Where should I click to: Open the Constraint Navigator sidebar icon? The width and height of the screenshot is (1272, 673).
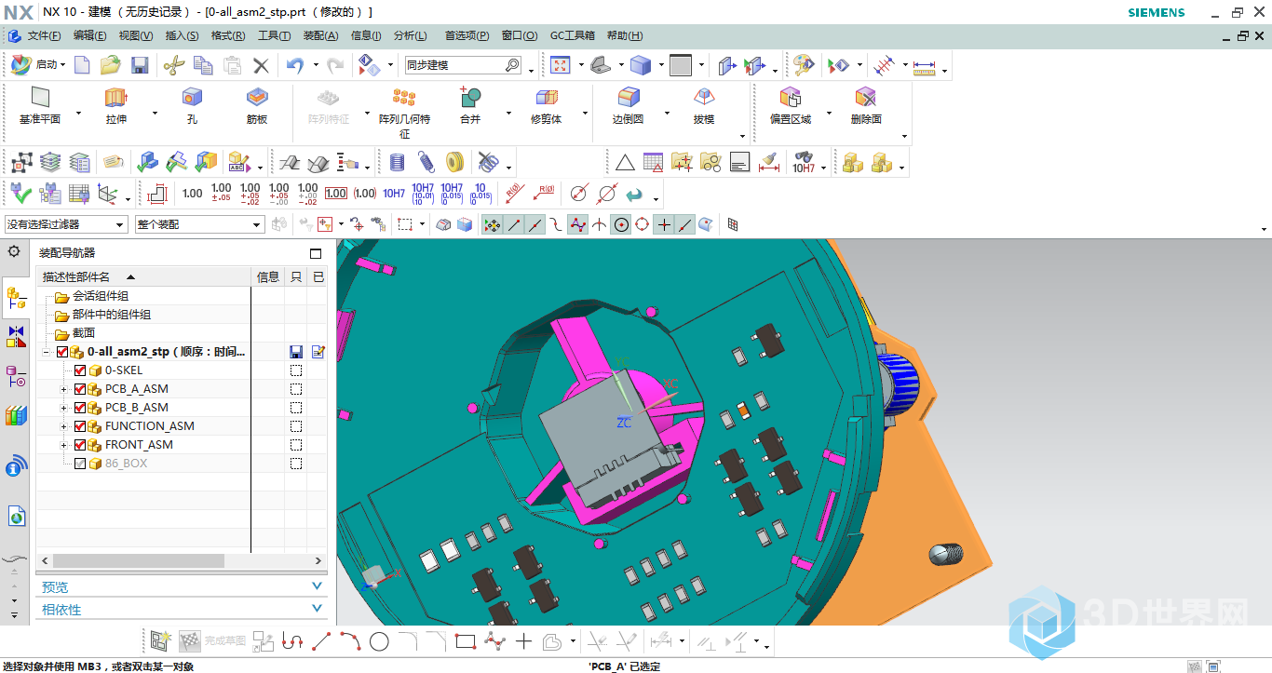[16, 336]
